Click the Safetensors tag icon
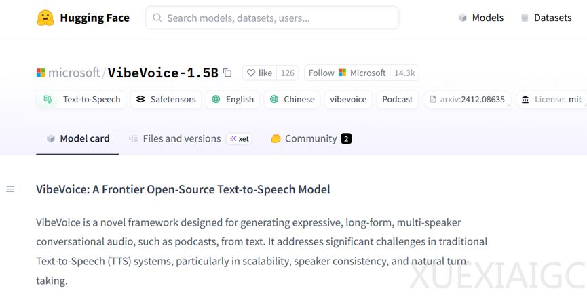Screen dimensions: 587x297 [140, 99]
